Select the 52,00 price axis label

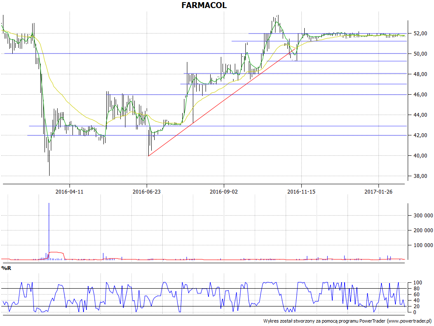pyautogui.click(x=420, y=34)
